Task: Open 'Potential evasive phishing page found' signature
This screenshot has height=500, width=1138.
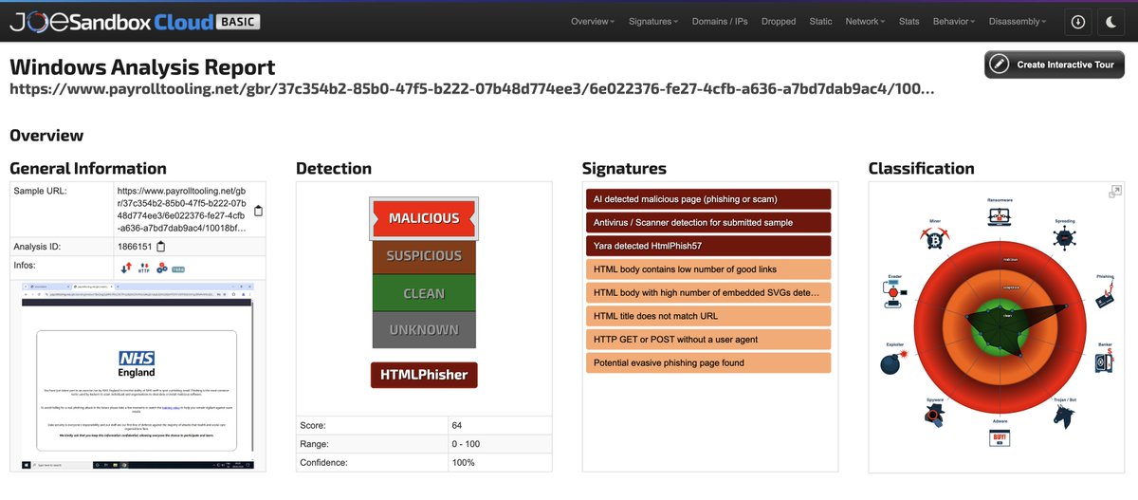Action: pos(708,362)
